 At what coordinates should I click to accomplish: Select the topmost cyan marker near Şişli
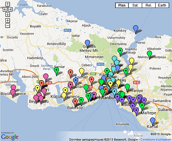pos(114,59)
